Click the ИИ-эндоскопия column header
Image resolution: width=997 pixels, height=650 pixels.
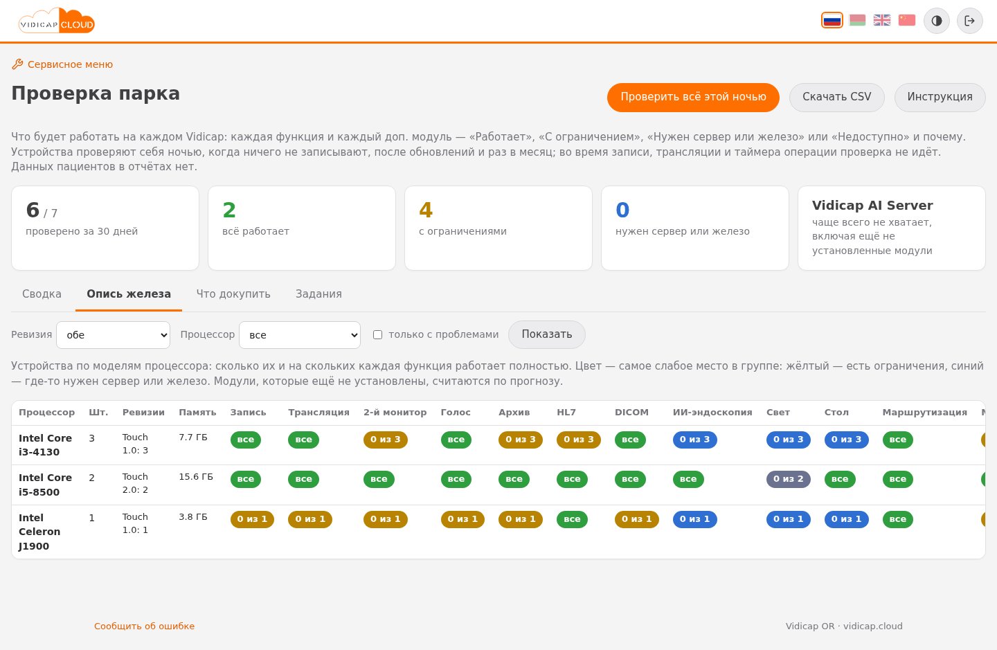pos(712,413)
